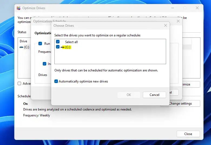Click the Close button in Optimize Drives
Viewport: 211px width, 145px height.
pyautogui.click(x=188, y=134)
